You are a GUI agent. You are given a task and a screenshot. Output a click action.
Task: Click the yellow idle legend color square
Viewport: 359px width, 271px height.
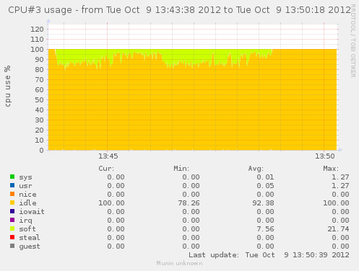coord(12,203)
